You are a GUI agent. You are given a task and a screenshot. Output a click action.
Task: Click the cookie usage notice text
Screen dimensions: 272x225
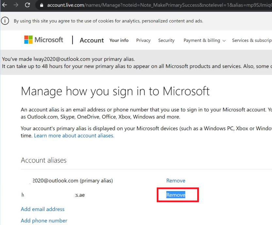coord(108,21)
